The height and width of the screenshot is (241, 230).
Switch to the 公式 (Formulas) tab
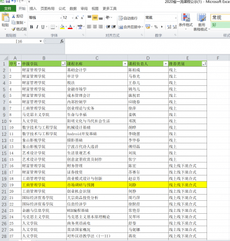(x=62, y=9)
